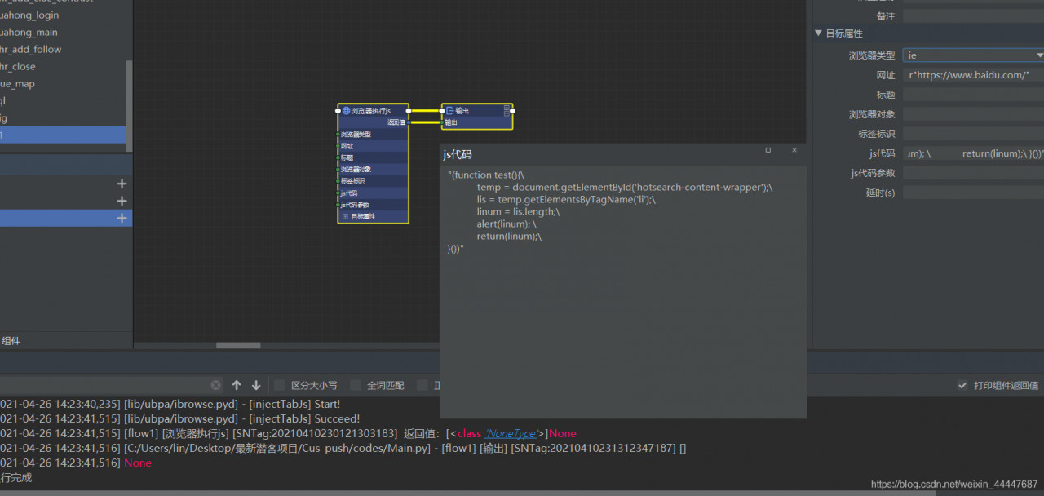Maximize the js代码 popup editor

pyautogui.click(x=768, y=150)
